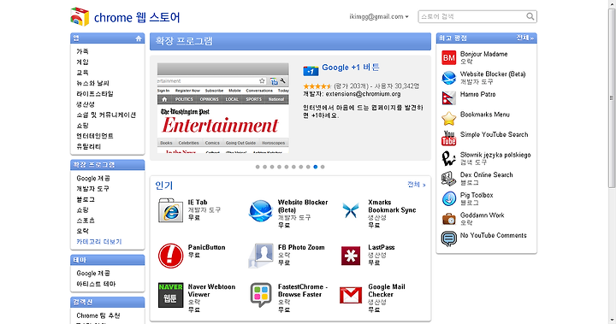Select the fifth carousel pagination dot
The height and width of the screenshot is (324, 616).
(x=287, y=167)
